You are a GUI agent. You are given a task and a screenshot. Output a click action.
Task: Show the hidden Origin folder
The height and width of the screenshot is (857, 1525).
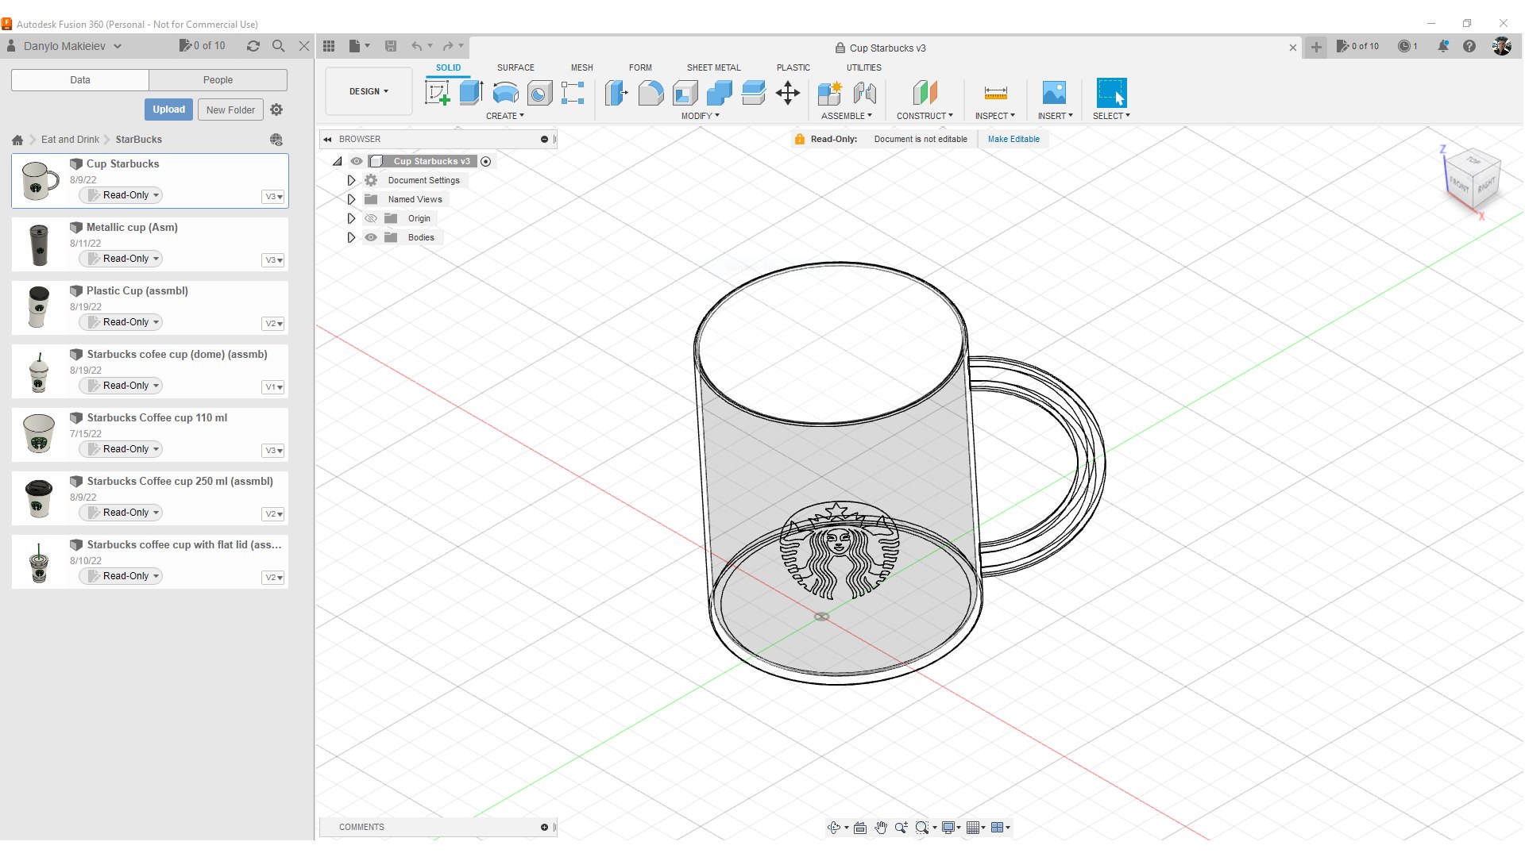(371, 218)
